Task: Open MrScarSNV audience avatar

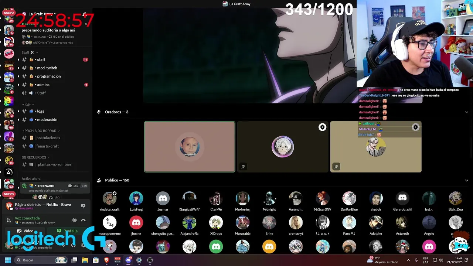Action: [x=323, y=198]
